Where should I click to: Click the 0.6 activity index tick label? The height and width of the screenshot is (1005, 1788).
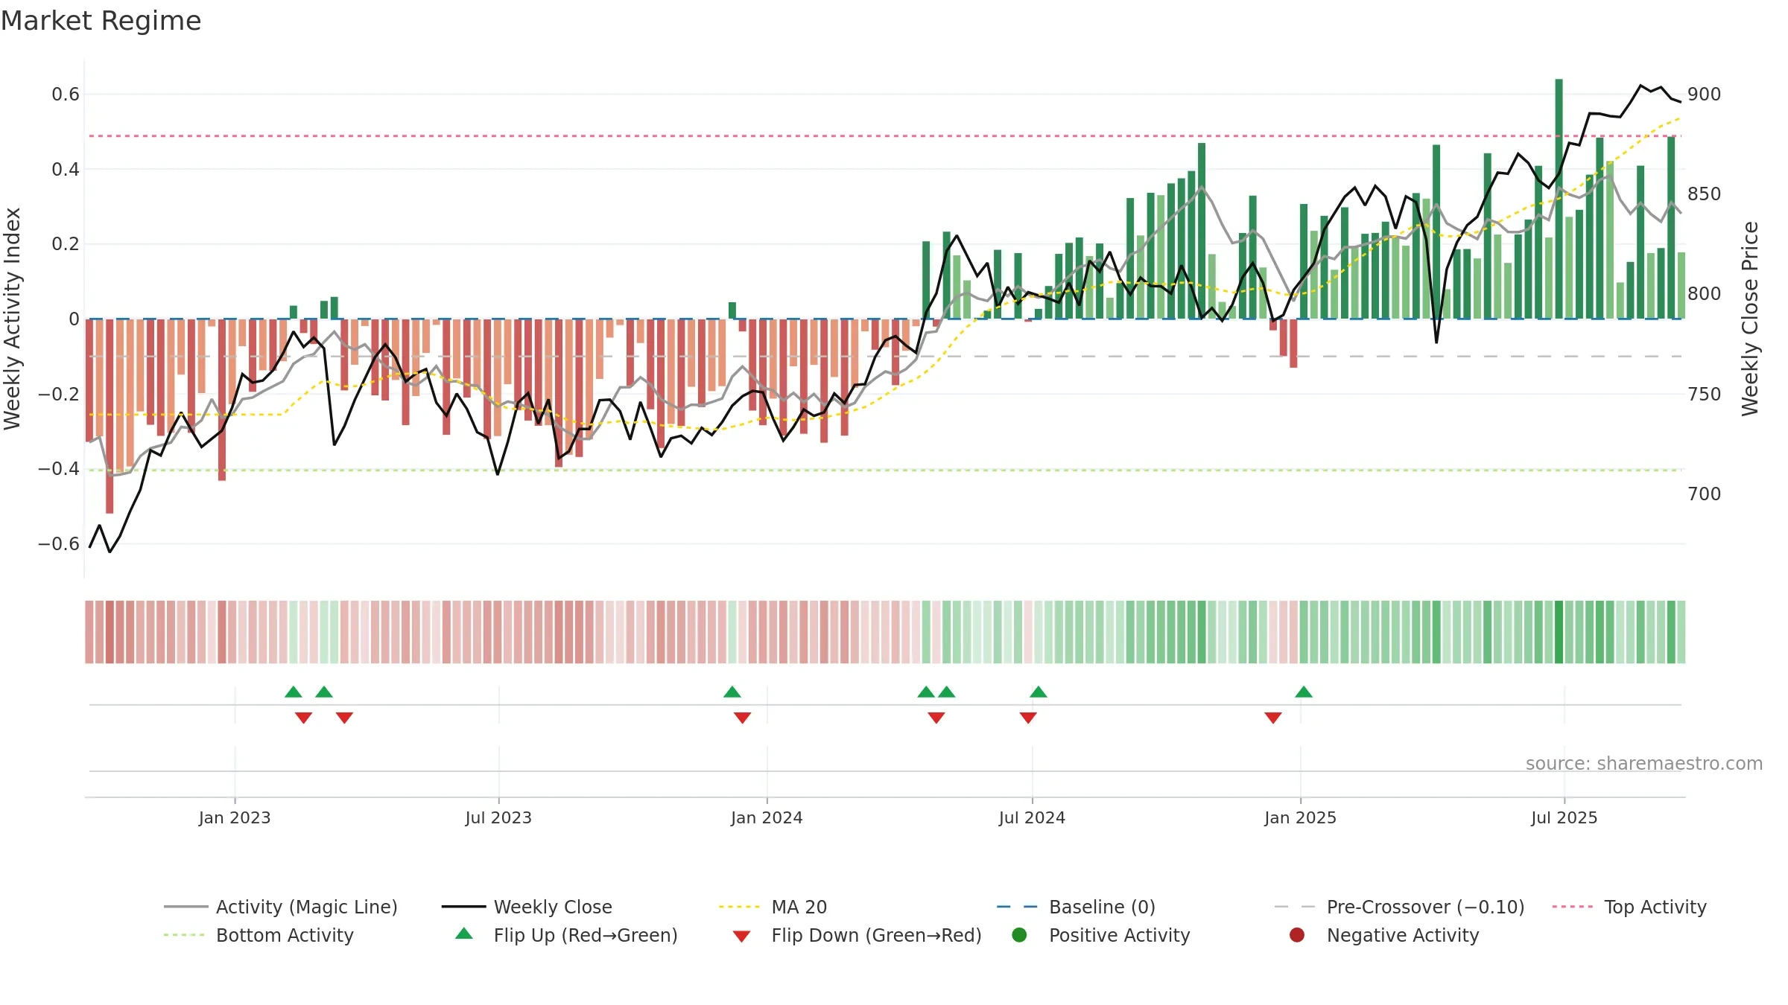coord(66,95)
